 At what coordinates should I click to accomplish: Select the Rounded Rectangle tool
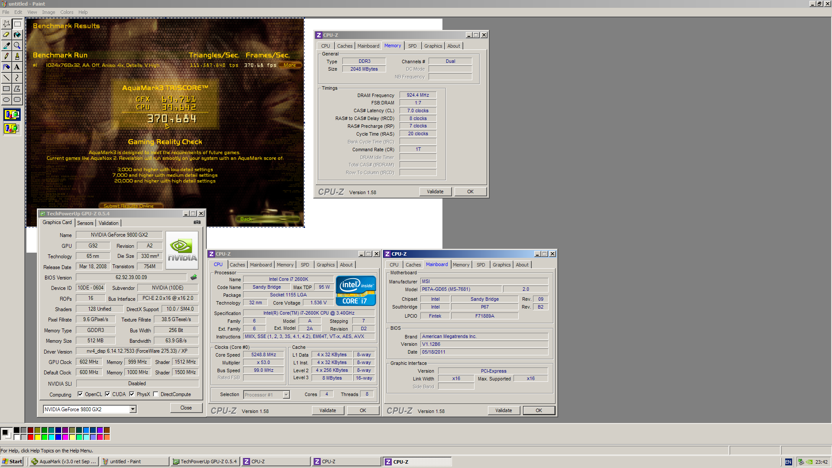click(x=17, y=100)
